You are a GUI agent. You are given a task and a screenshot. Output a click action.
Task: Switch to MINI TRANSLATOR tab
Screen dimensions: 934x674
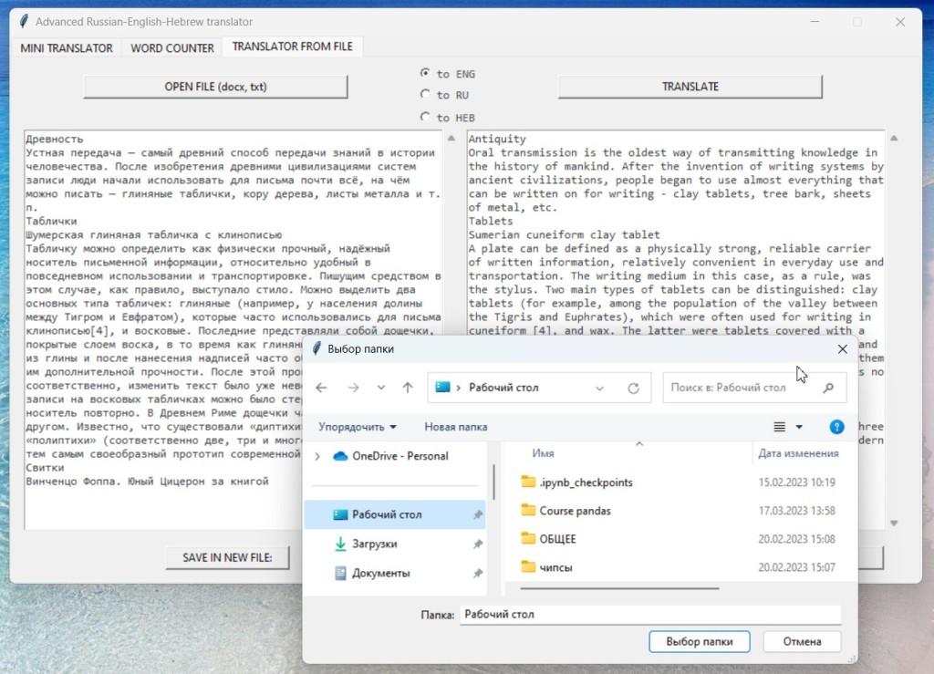pyautogui.click(x=67, y=48)
